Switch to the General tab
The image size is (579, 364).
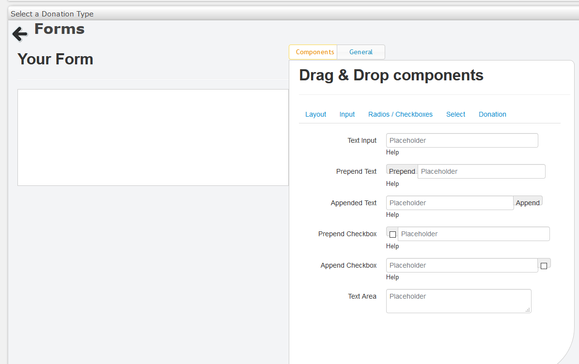click(361, 52)
